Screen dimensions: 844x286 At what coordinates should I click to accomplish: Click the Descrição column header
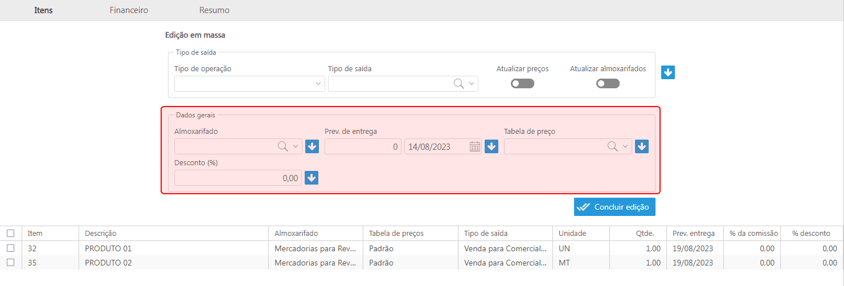pos(101,233)
